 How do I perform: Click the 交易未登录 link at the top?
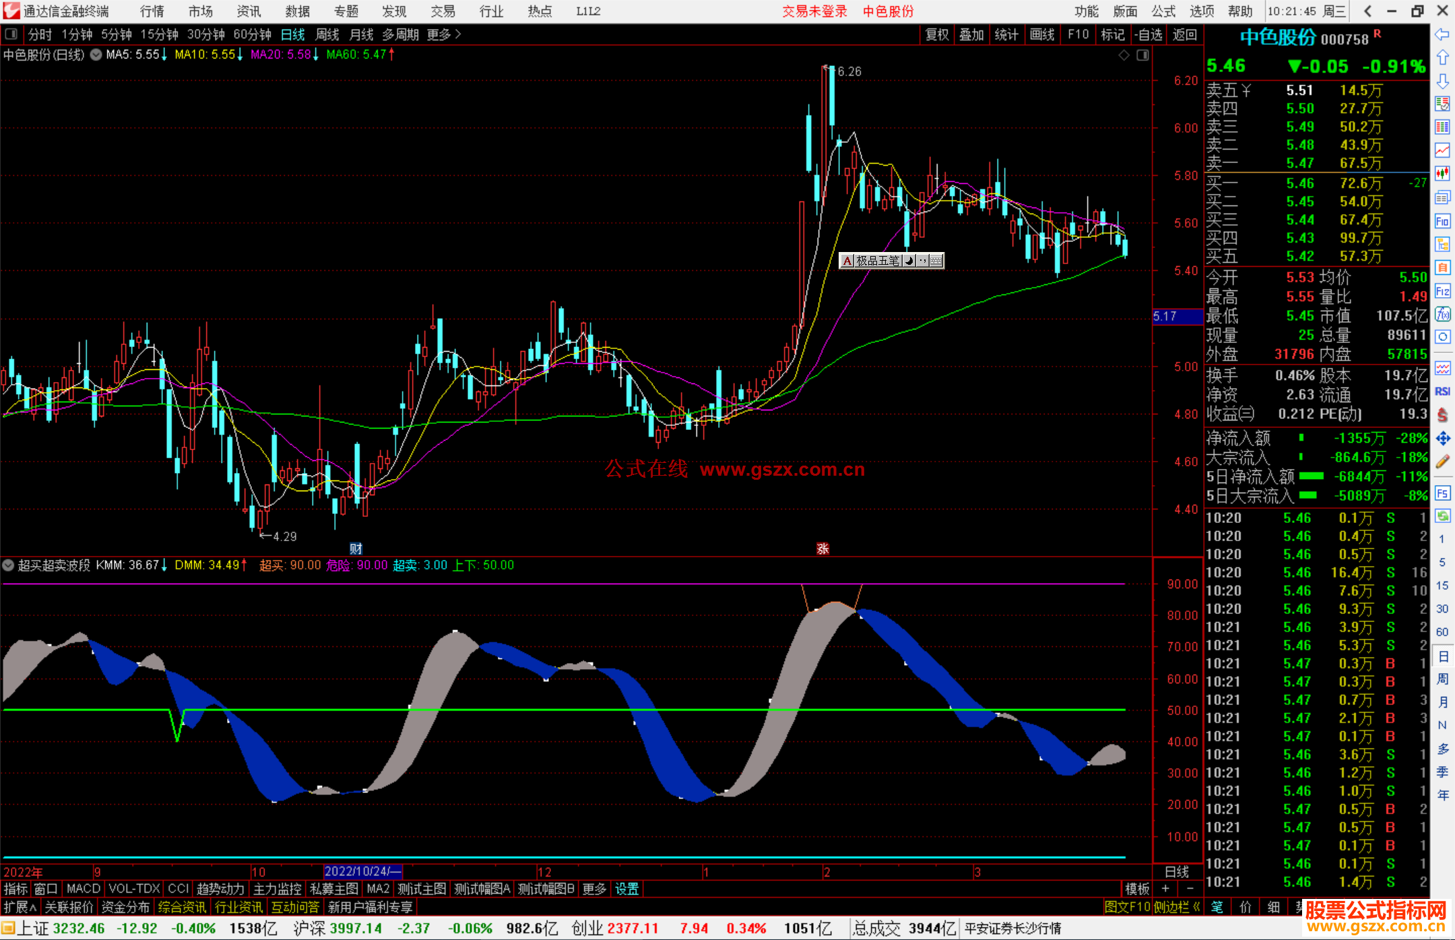tap(814, 11)
